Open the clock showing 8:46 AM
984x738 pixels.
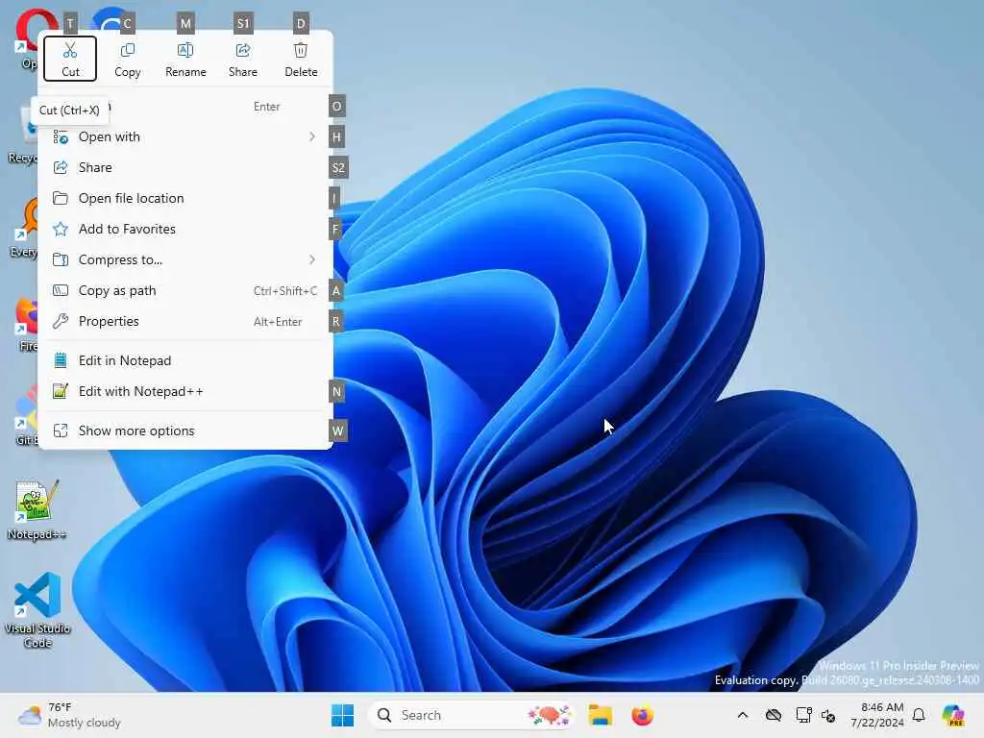[877, 715]
